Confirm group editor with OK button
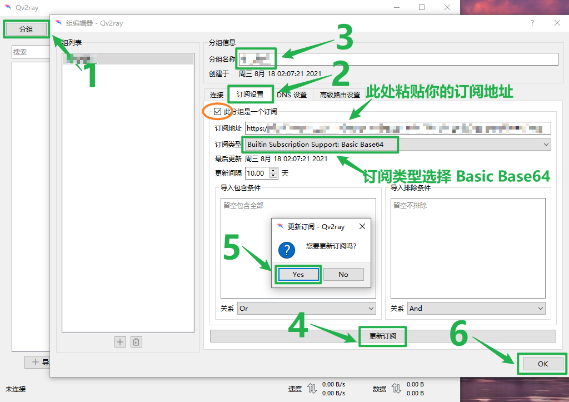569x402 pixels. 542,364
